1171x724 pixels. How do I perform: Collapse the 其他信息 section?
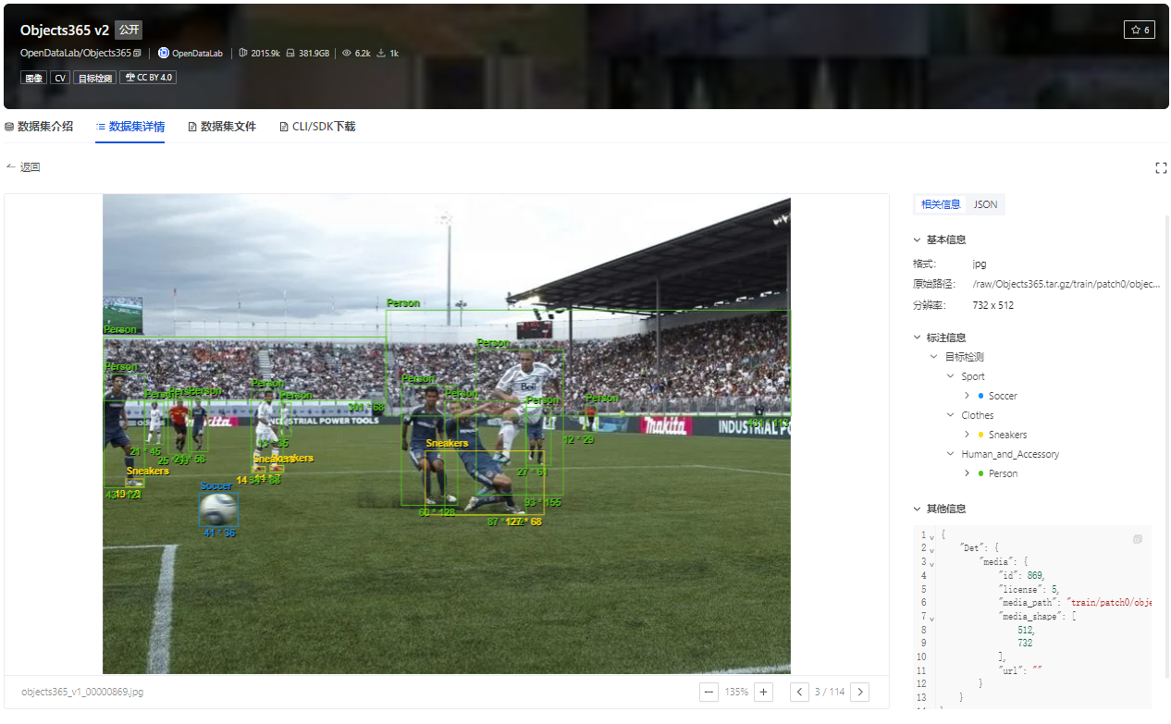click(918, 509)
